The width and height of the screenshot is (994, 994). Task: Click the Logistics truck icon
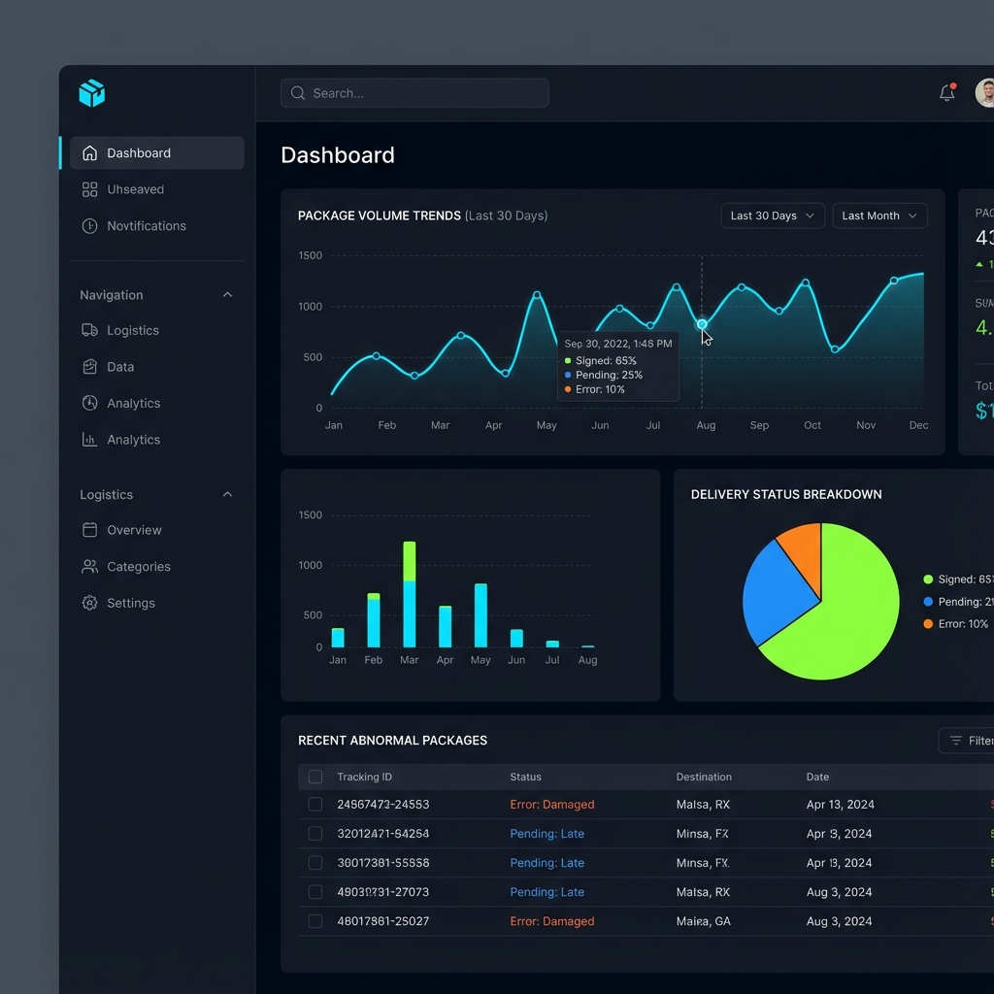(89, 330)
